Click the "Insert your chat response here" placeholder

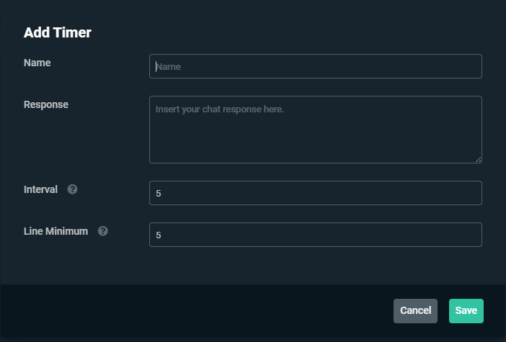point(220,109)
